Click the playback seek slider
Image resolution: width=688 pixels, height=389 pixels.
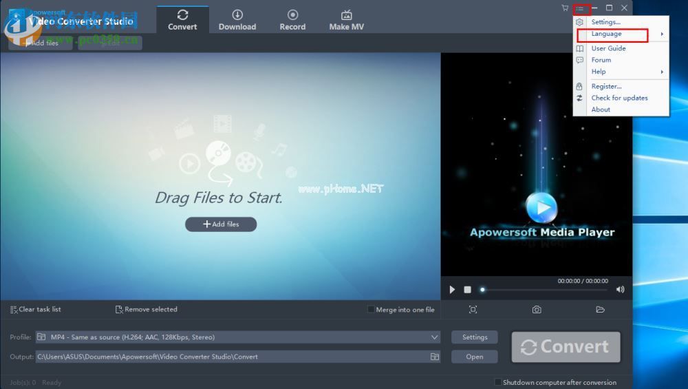click(x=544, y=290)
